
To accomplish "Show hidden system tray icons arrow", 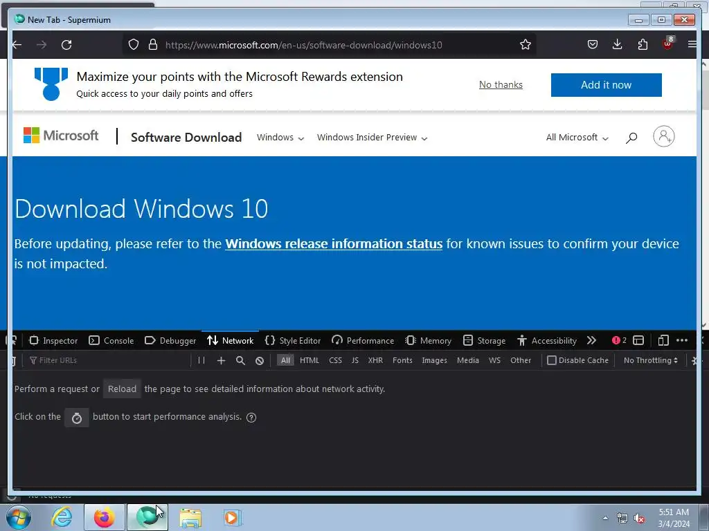I will [x=605, y=518].
